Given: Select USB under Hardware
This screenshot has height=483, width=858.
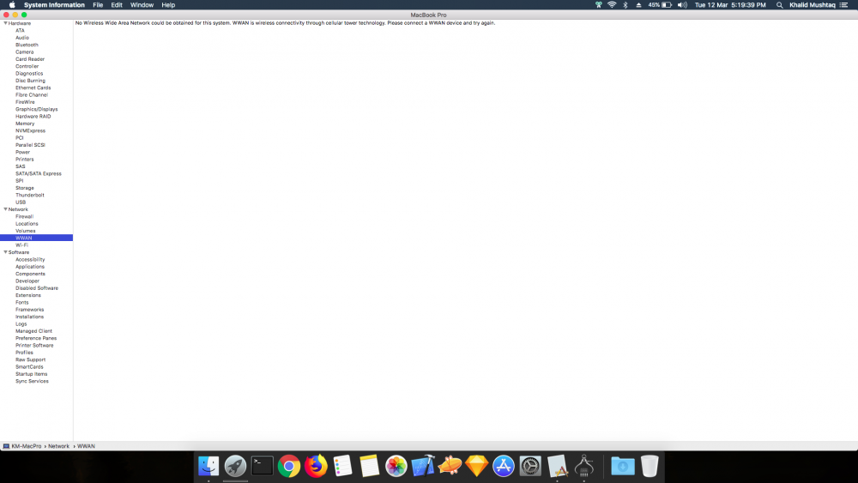Looking at the screenshot, I should coord(21,202).
